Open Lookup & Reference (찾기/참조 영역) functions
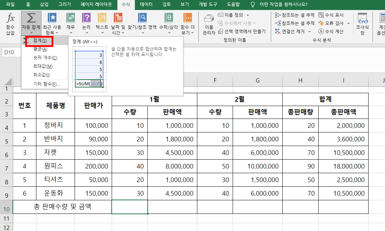This screenshot has width=385, height=231. coord(142,24)
